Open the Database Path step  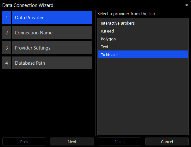52,63
